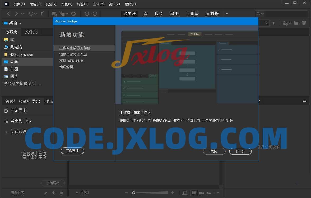Viewport: 311px width, 198px height.
Task: Click the Get Photos from Camera icon
Action: click(54, 14)
